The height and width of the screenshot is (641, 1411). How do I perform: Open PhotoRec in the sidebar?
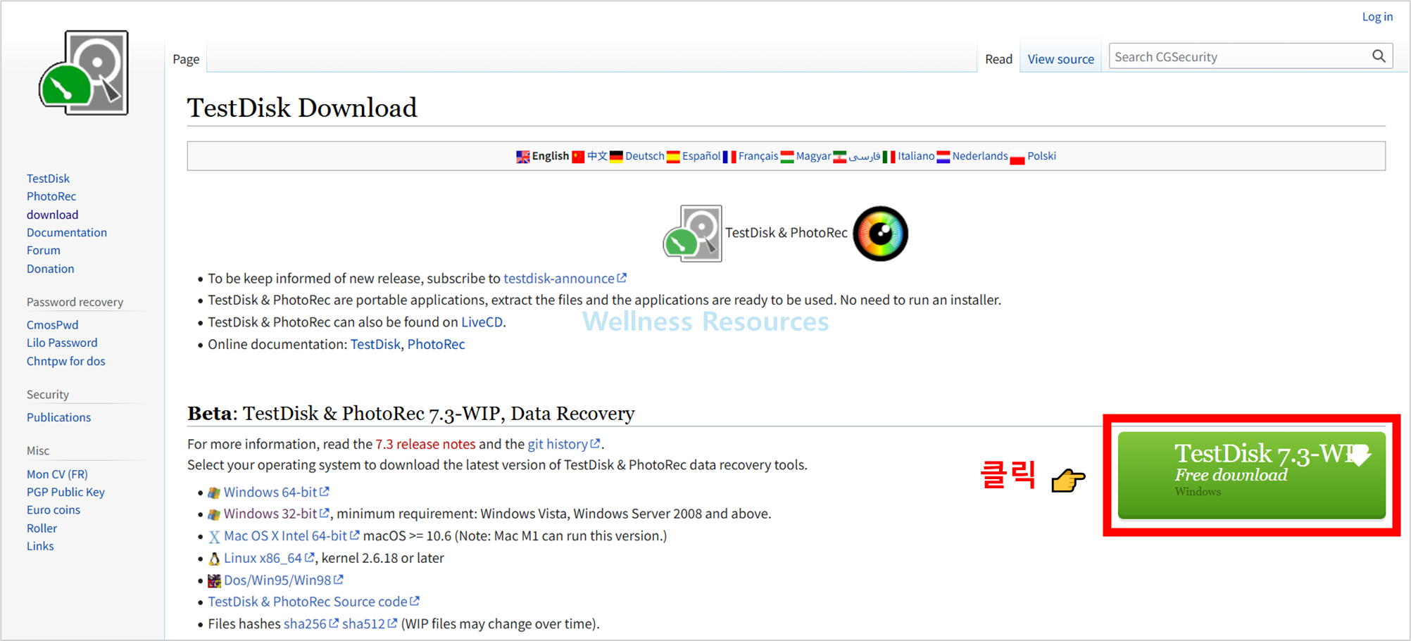51,196
